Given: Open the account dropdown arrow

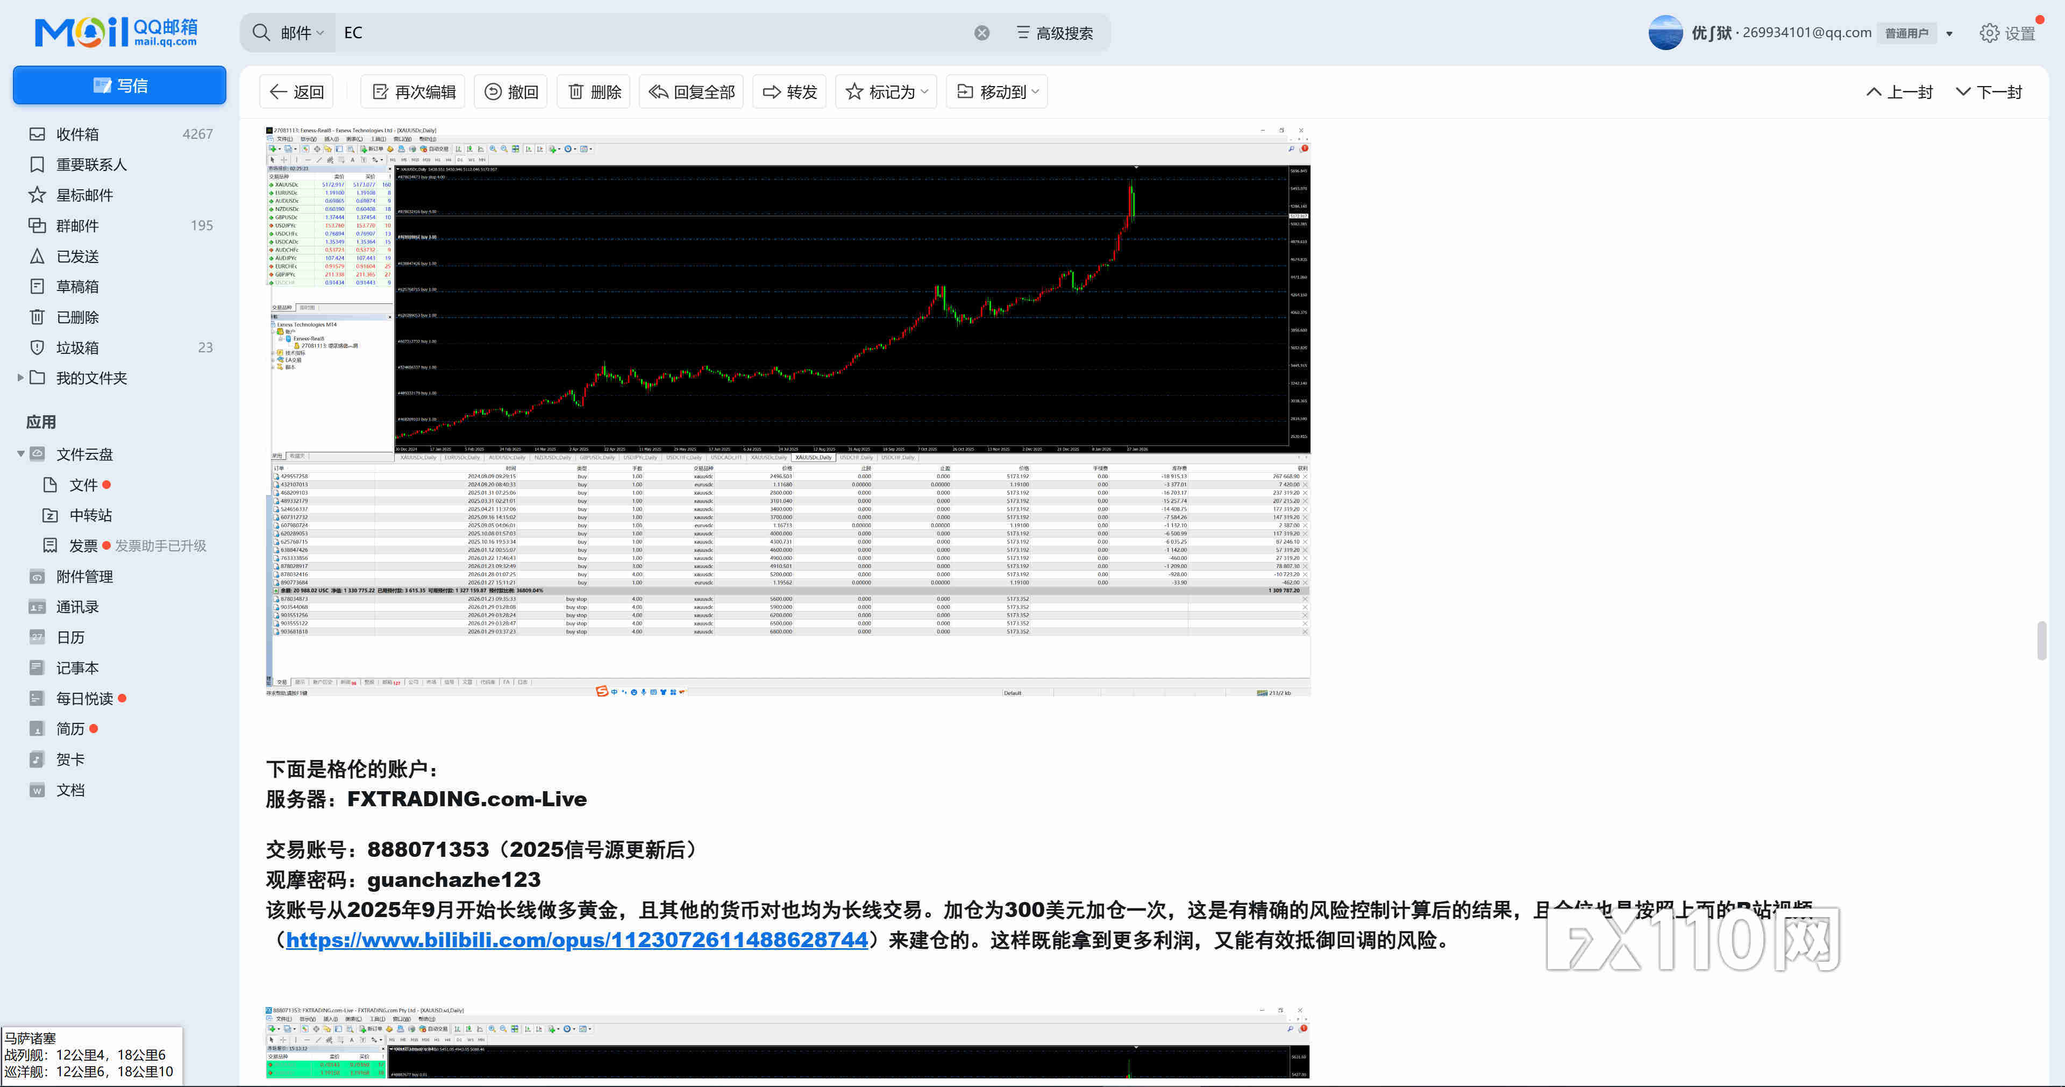Looking at the screenshot, I should coord(1949,34).
